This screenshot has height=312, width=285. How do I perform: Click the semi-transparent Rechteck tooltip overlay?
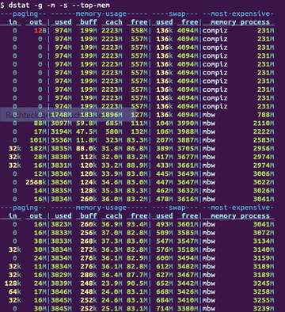click(x=66, y=115)
